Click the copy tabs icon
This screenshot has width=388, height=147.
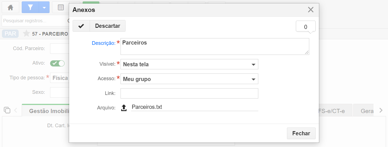[7, 110]
